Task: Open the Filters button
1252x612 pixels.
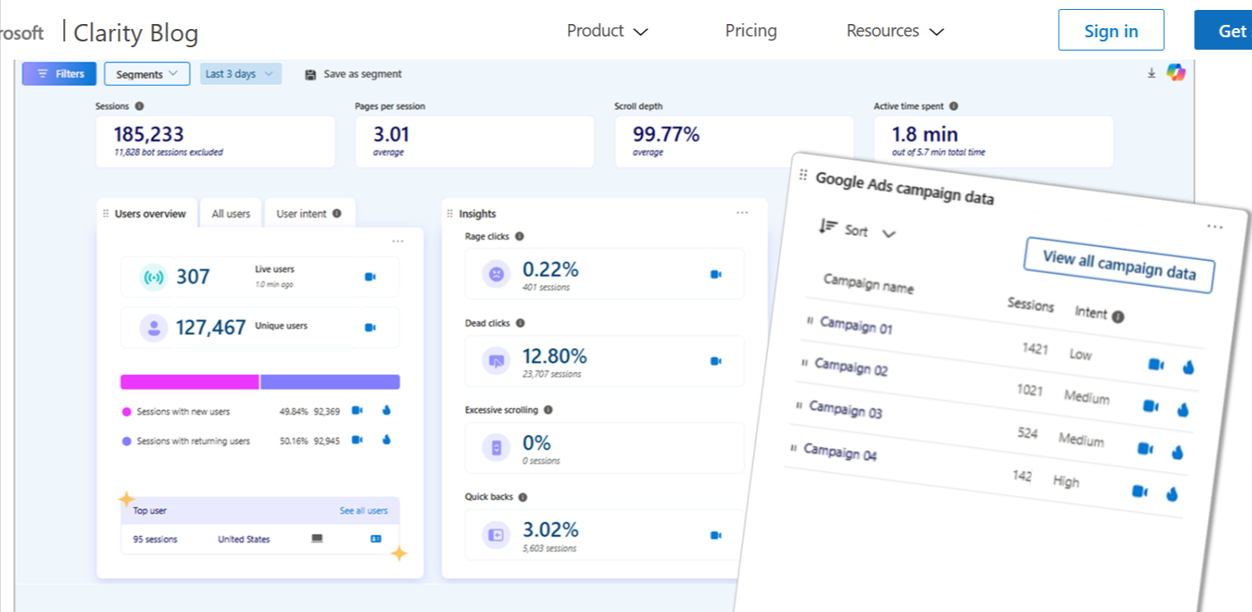Action: (x=59, y=74)
